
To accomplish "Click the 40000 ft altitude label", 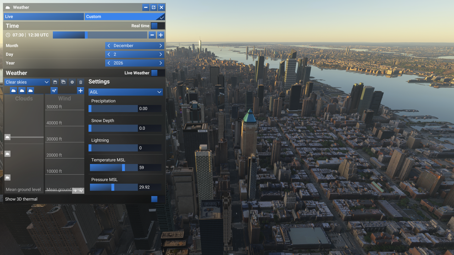I will [54, 123].
